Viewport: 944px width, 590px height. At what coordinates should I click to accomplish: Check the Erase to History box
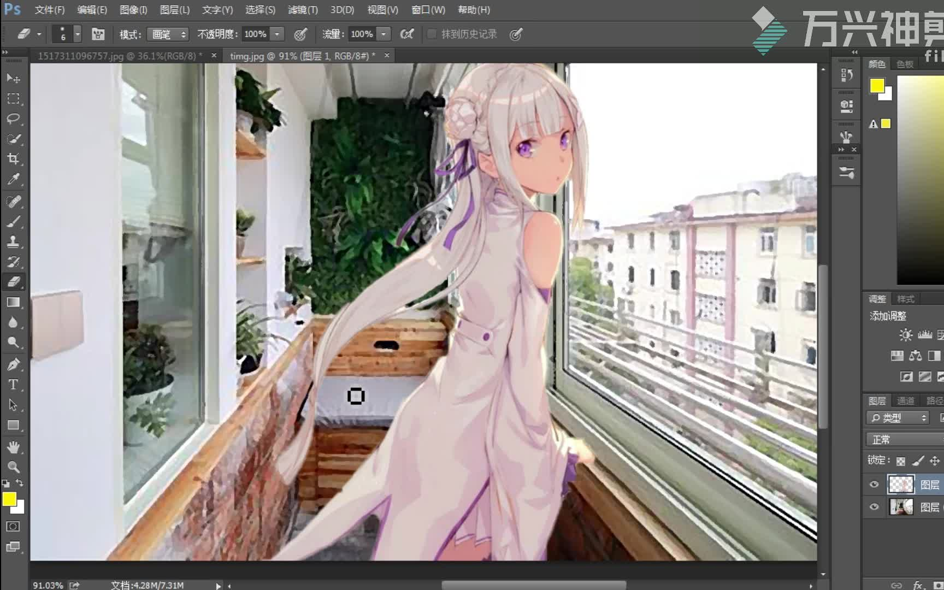click(432, 34)
